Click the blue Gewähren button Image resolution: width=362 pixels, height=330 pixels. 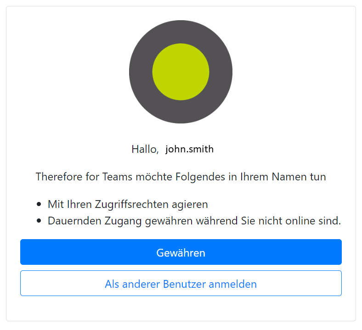181,252
